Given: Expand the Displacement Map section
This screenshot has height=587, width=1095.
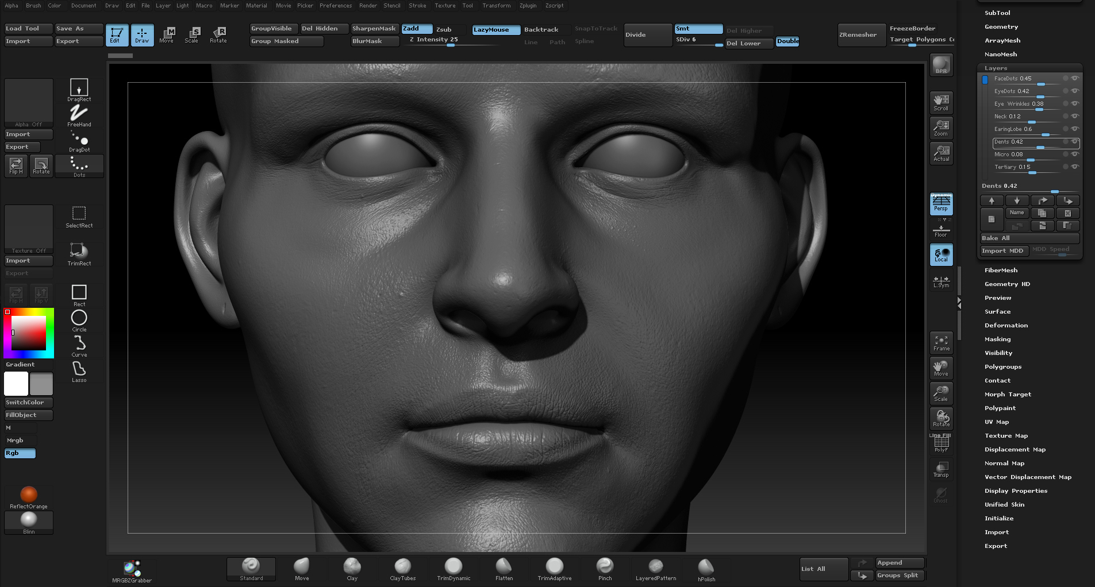Looking at the screenshot, I should tap(1015, 449).
